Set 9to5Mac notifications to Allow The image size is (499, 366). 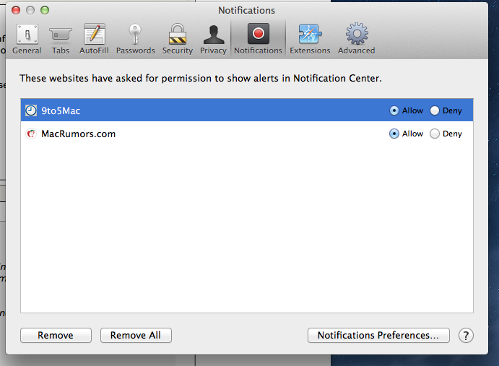(394, 110)
